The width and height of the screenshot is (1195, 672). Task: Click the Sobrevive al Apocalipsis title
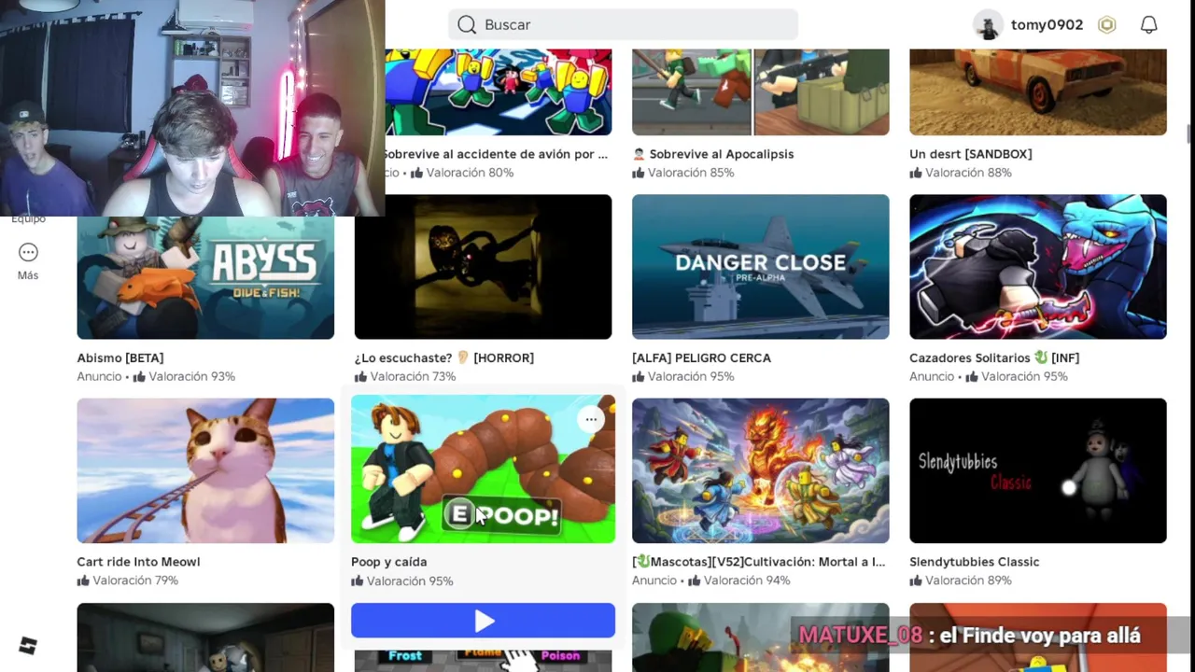713,154
